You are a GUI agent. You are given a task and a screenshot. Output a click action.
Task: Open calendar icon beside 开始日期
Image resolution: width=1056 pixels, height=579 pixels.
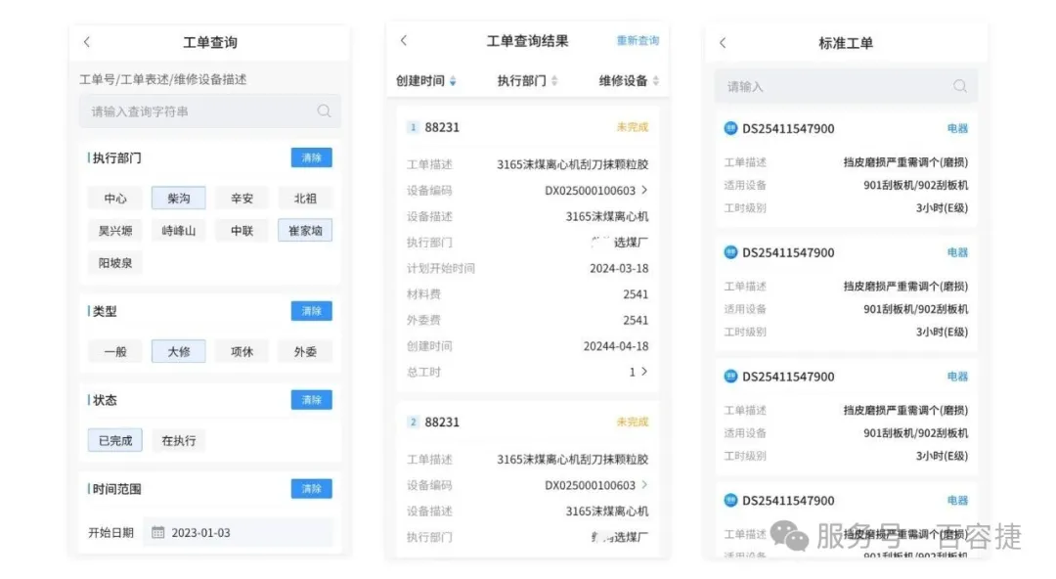pos(157,533)
